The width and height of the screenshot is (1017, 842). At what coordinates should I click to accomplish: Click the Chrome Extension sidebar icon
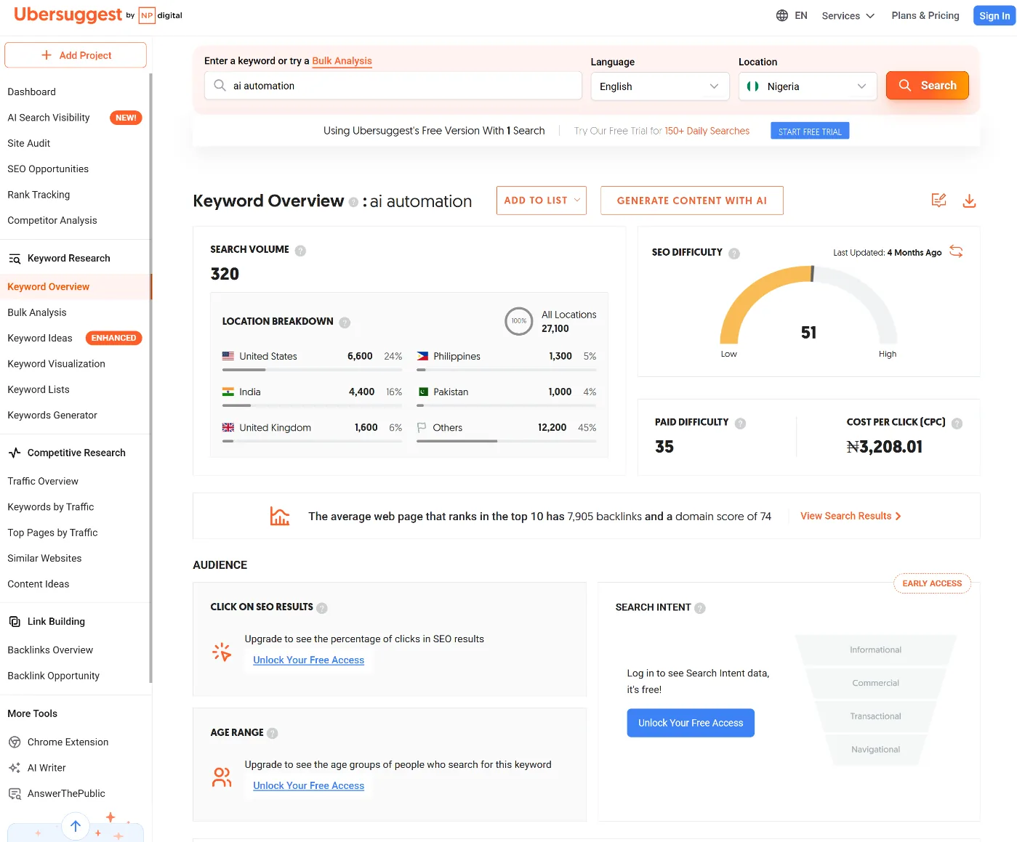15,742
